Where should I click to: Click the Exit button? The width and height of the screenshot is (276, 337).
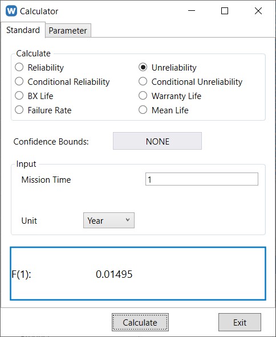tap(240, 322)
